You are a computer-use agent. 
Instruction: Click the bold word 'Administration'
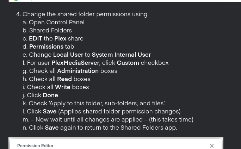tap(78, 71)
